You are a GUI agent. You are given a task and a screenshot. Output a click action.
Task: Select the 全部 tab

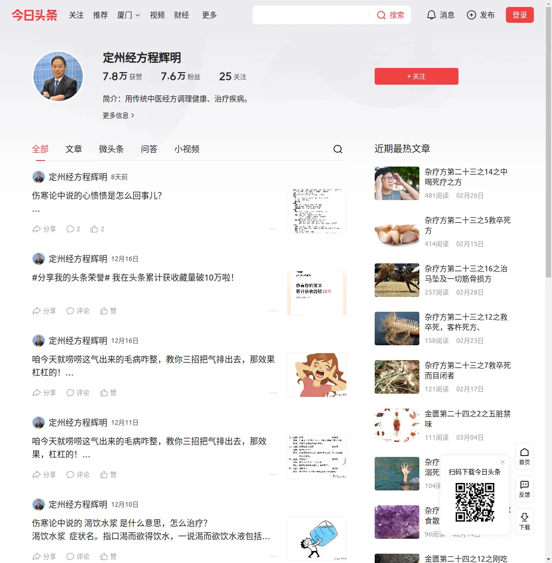tap(40, 149)
